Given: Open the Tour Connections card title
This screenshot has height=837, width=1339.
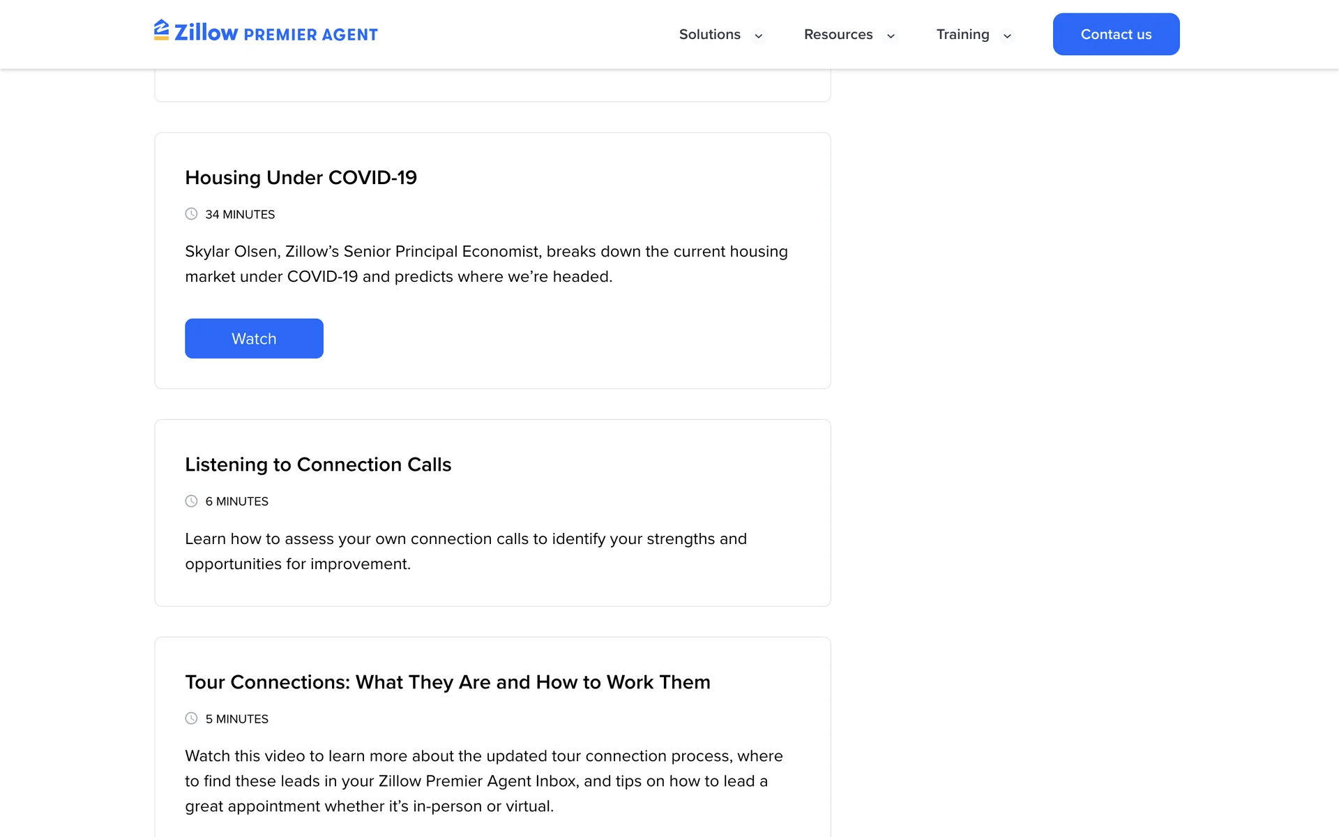Looking at the screenshot, I should tap(447, 682).
